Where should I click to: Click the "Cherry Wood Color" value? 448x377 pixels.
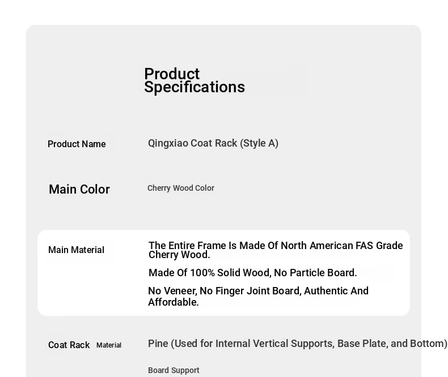(x=181, y=188)
